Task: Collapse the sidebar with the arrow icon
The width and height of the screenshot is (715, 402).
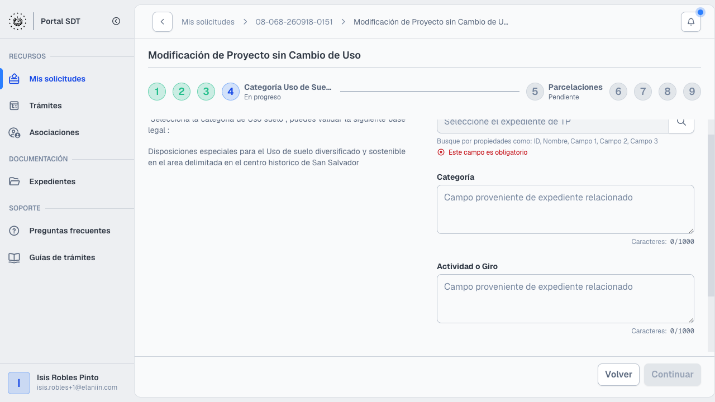Action: point(116,21)
